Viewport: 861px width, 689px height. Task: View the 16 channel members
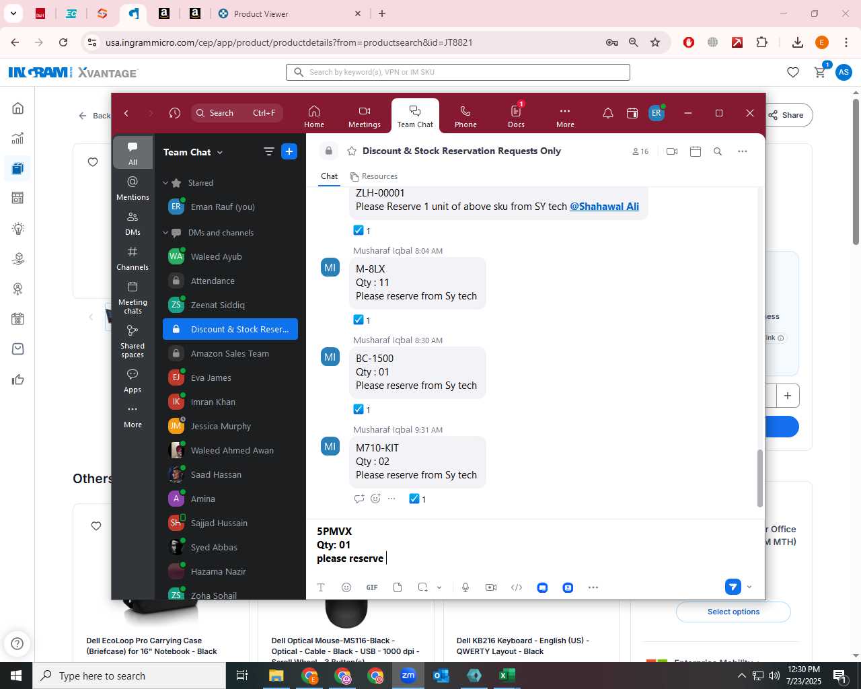[640, 151]
